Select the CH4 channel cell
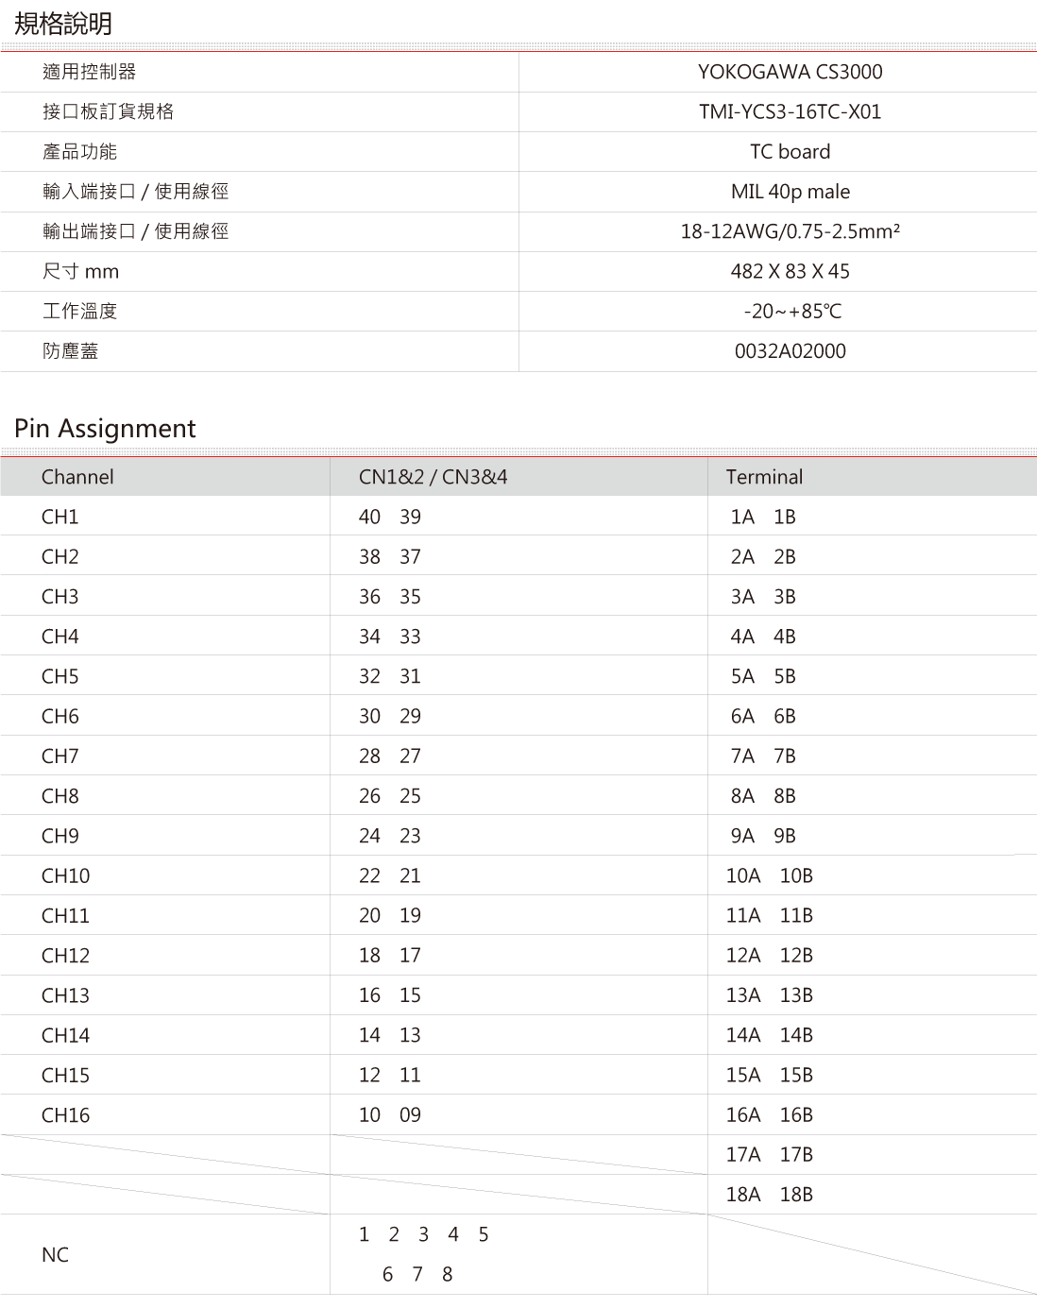Viewport: 1037px width, 1308px height. click(59, 637)
